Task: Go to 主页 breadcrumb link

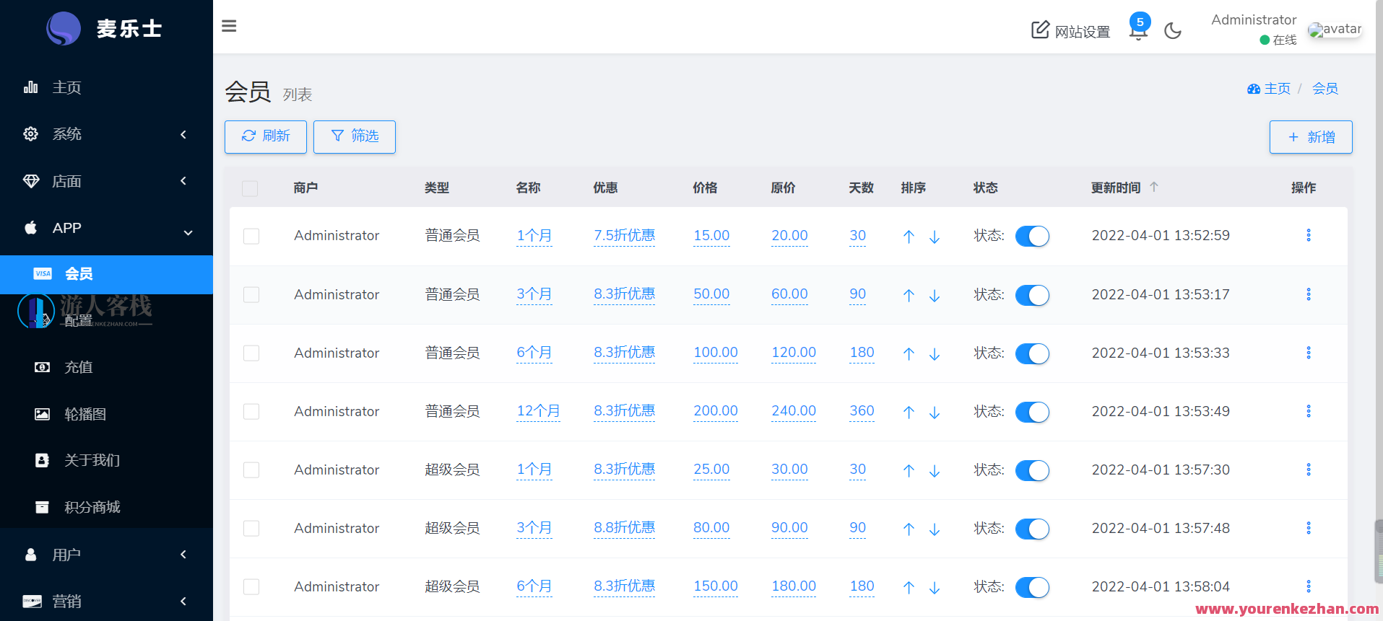Action: pyautogui.click(x=1269, y=89)
